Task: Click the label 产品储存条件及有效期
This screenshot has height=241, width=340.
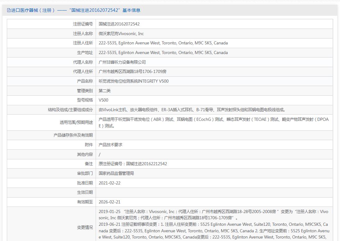Action: click(73, 135)
